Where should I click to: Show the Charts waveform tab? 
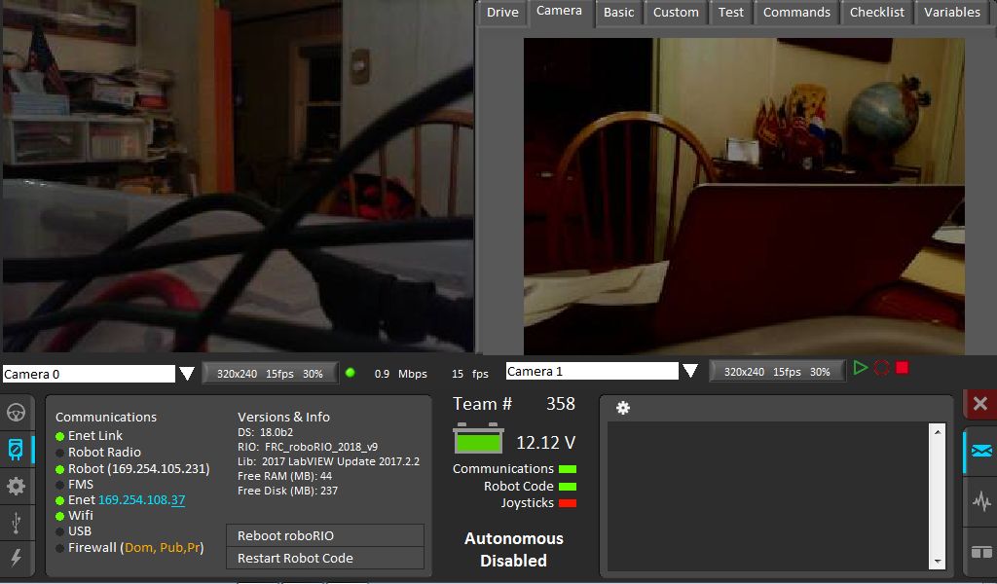(981, 501)
